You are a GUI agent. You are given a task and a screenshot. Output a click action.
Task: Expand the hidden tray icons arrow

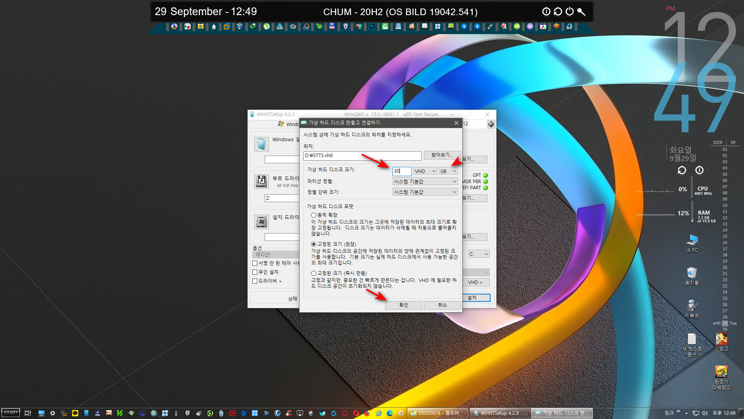click(686, 413)
